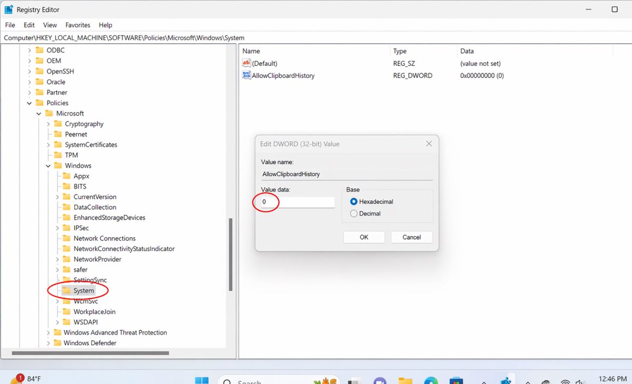This screenshot has height=384, width=632.
Task: Select the System key in tree
Action: point(84,291)
